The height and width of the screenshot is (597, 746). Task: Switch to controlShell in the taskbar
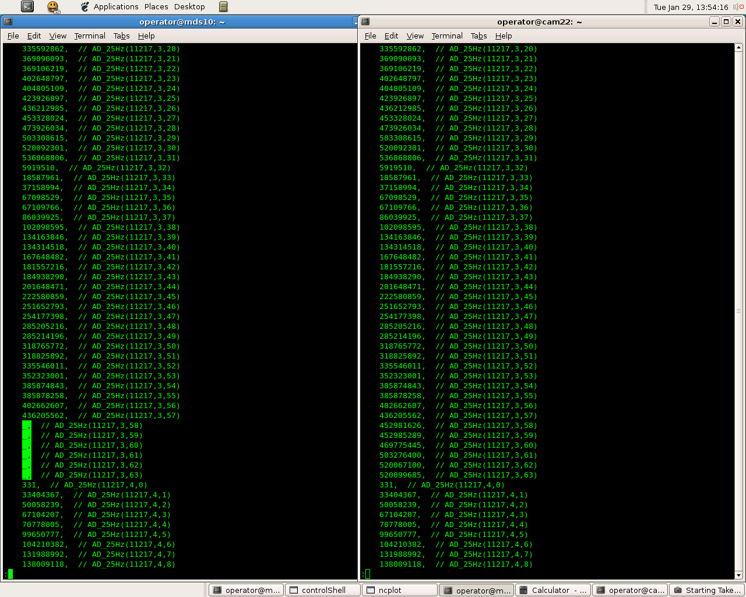pos(323,590)
